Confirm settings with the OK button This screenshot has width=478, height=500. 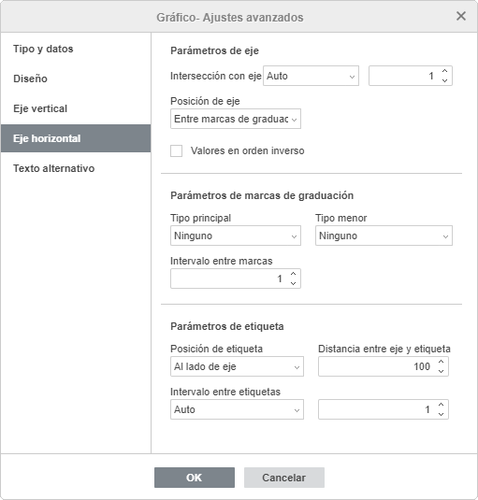point(195,478)
